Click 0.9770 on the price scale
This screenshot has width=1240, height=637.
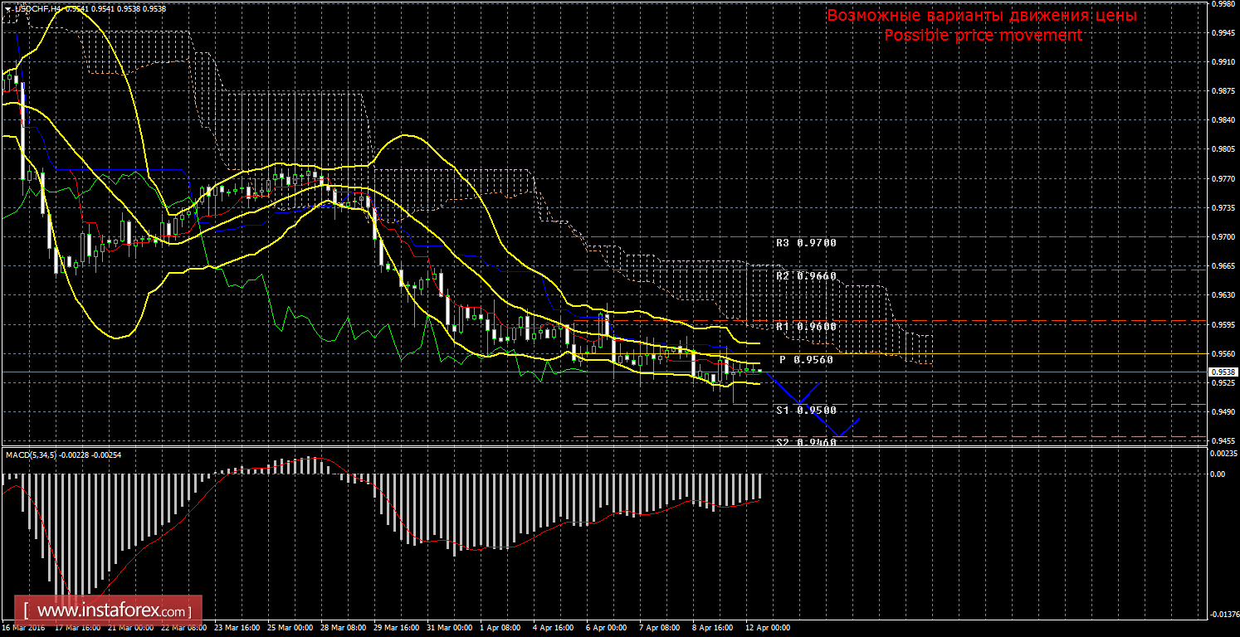click(1223, 178)
